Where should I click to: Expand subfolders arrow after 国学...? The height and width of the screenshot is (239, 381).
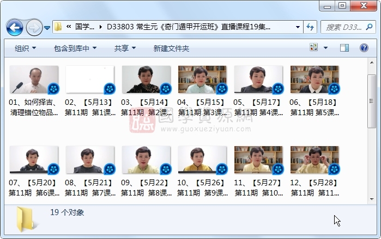click(x=101, y=27)
